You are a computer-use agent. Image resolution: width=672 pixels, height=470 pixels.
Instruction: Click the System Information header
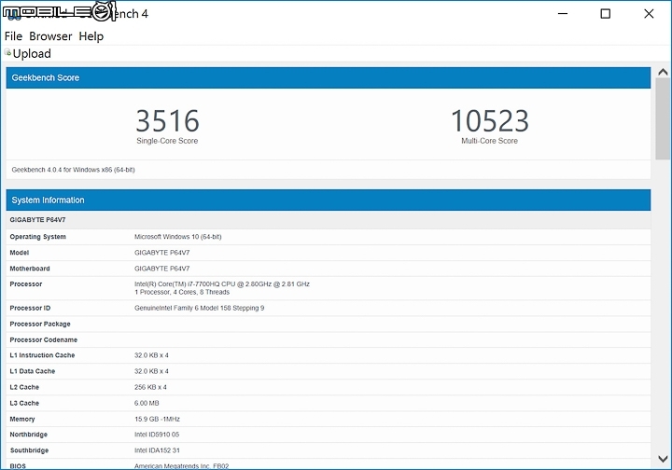[x=329, y=200]
